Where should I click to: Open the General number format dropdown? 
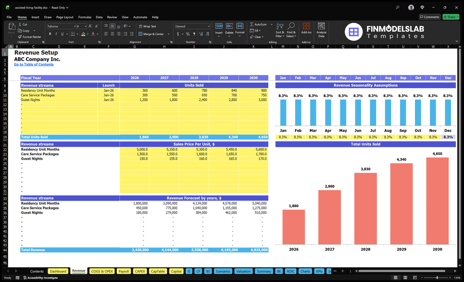[x=208, y=26]
